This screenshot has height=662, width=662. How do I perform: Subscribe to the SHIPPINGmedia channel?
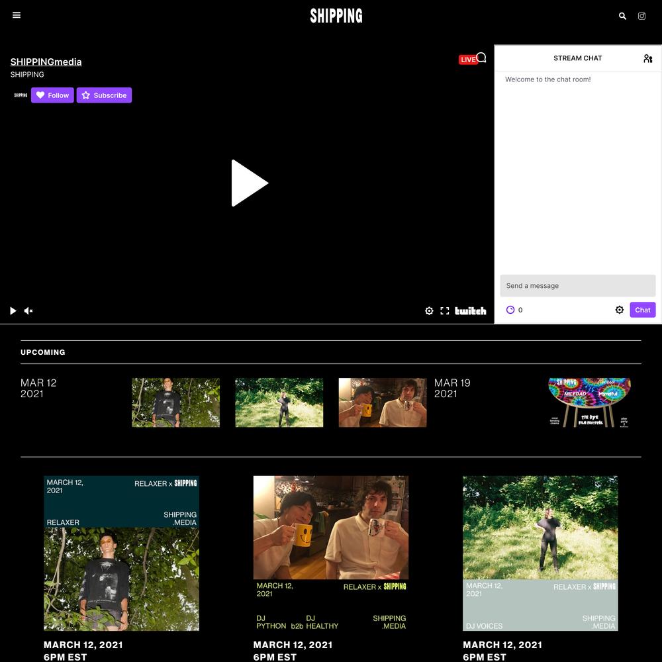pos(105,95)
